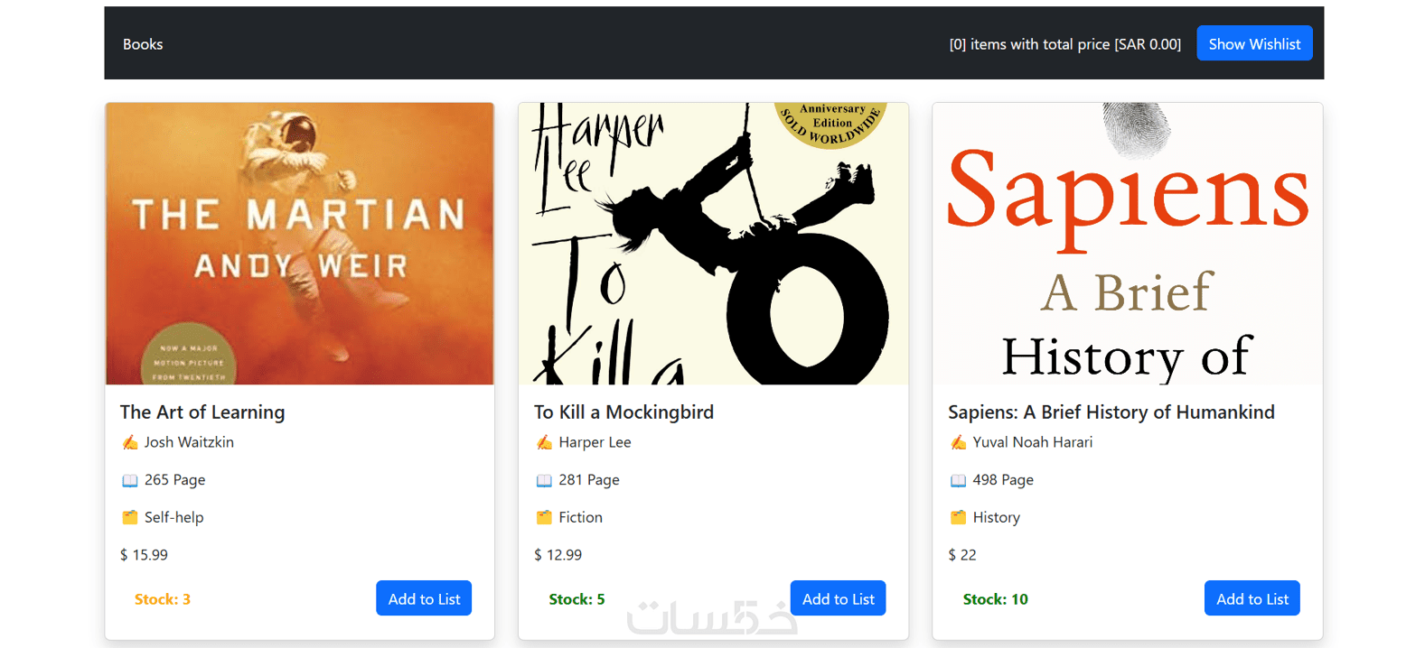Screen dimensions: 1425x648
Task: Click the open book icon beside 281 Page
Action: [544, 480]
